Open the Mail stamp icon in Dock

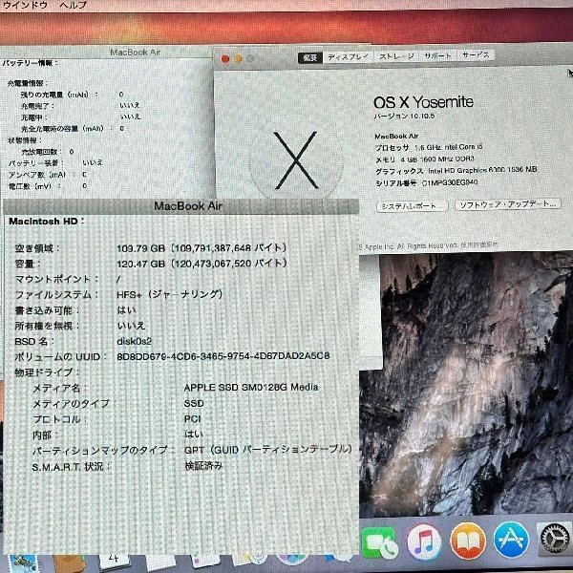click(23, 563)
